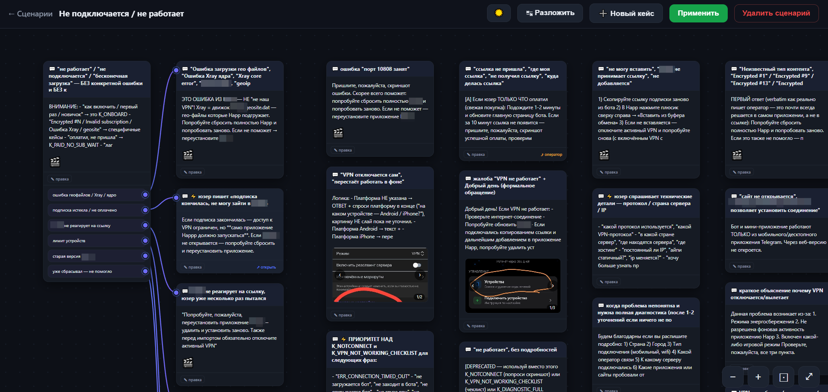Click output port of "ошибка геофайлов / Xray / ядро"
Screen dimensions: 828x392
click(145, 195)
